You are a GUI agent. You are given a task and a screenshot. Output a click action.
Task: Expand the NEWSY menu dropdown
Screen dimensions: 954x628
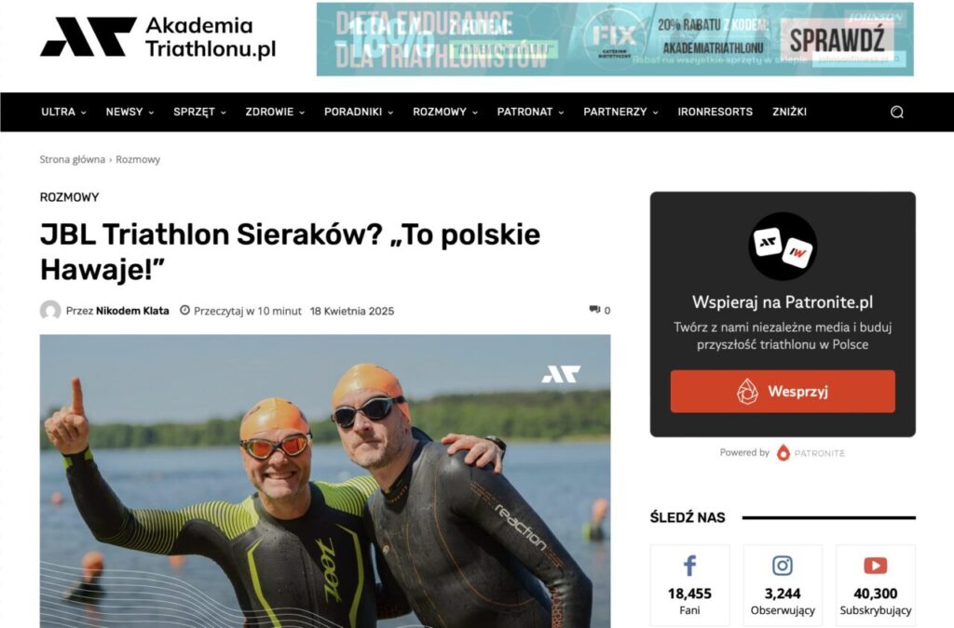(129, 112)
